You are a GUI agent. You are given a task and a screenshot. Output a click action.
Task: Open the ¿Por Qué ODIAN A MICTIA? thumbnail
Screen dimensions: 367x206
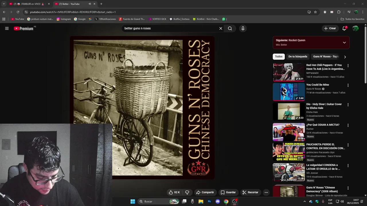pyautogui.click(x=288, y=132)
